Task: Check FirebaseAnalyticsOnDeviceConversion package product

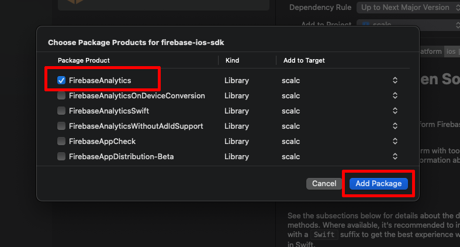Action: 61,95
